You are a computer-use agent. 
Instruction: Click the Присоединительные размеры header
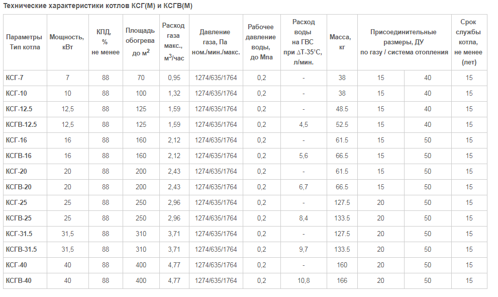(404, 42)
